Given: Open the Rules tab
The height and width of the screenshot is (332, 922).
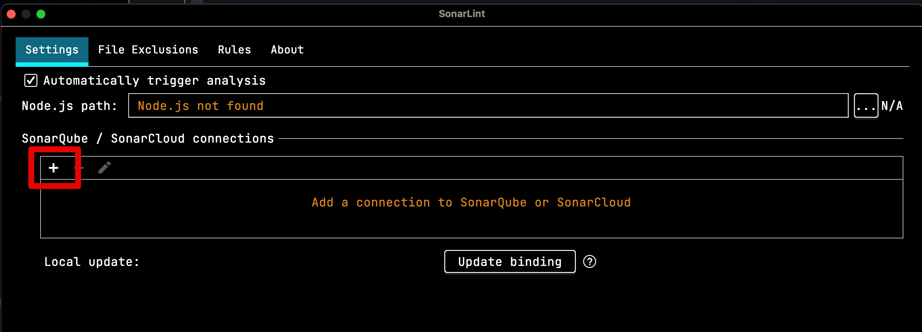Looking at the screenshot, I should 234,50.
